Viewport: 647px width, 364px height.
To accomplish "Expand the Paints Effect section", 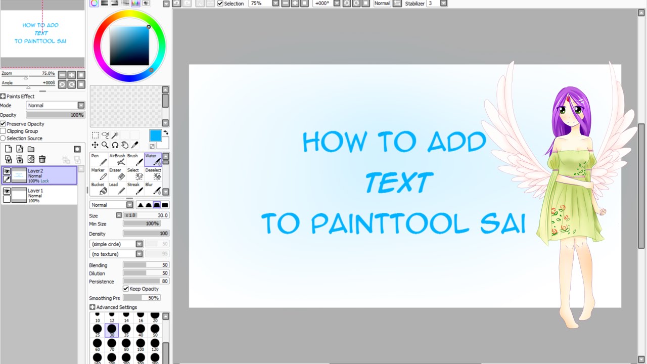I will 3,96.
